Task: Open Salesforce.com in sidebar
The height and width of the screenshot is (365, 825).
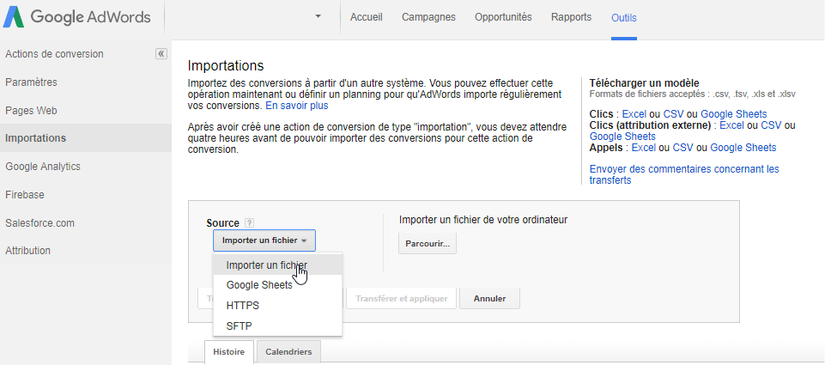Action: [39, 222]
